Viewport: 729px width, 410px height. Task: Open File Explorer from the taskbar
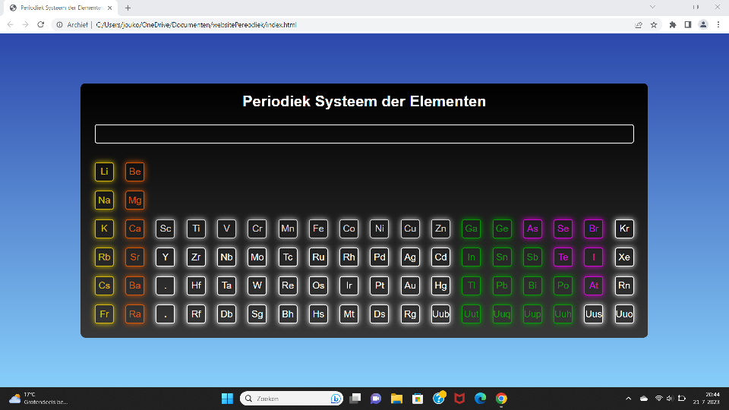point(396,399)
